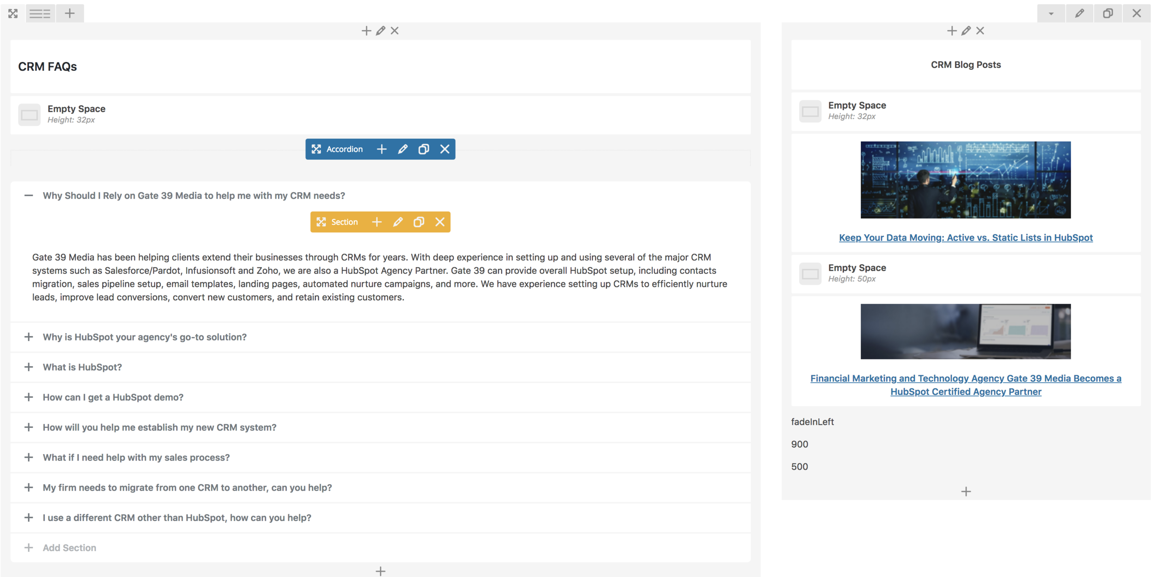The width and height of the screenshot is (1155, 577).
Task: Click the move handle on the Section toolbar
Action: tap(321, 222)
